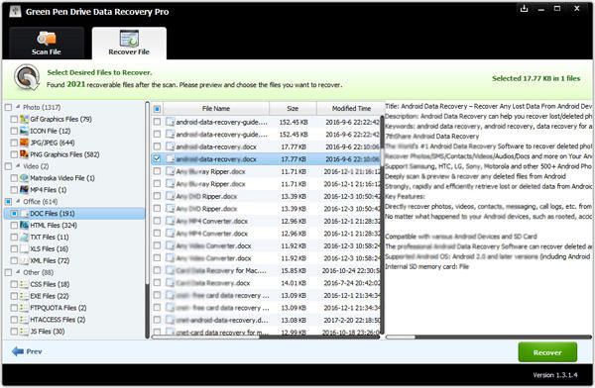
Task: Click the ICON File type icon
Action: click(24, 131)
